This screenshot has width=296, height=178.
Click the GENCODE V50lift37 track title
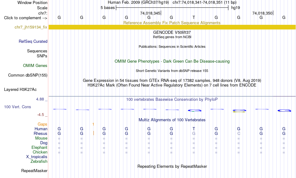tap(172, 33)
